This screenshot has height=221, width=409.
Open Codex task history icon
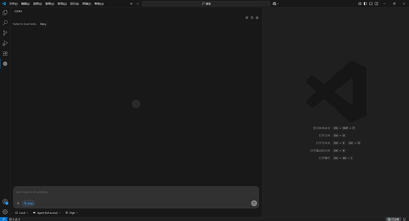(252, 18)
